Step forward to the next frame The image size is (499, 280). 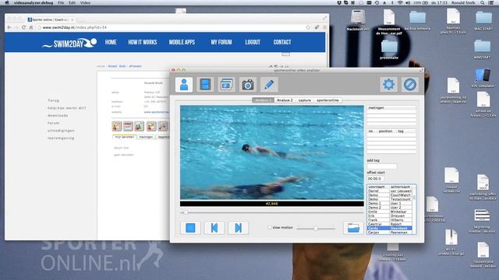pos(238,228)
